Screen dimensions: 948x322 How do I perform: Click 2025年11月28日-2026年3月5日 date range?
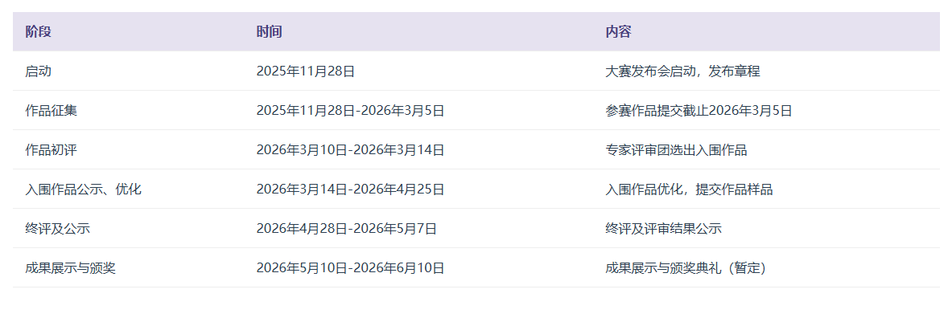click(x=350, y=111)
